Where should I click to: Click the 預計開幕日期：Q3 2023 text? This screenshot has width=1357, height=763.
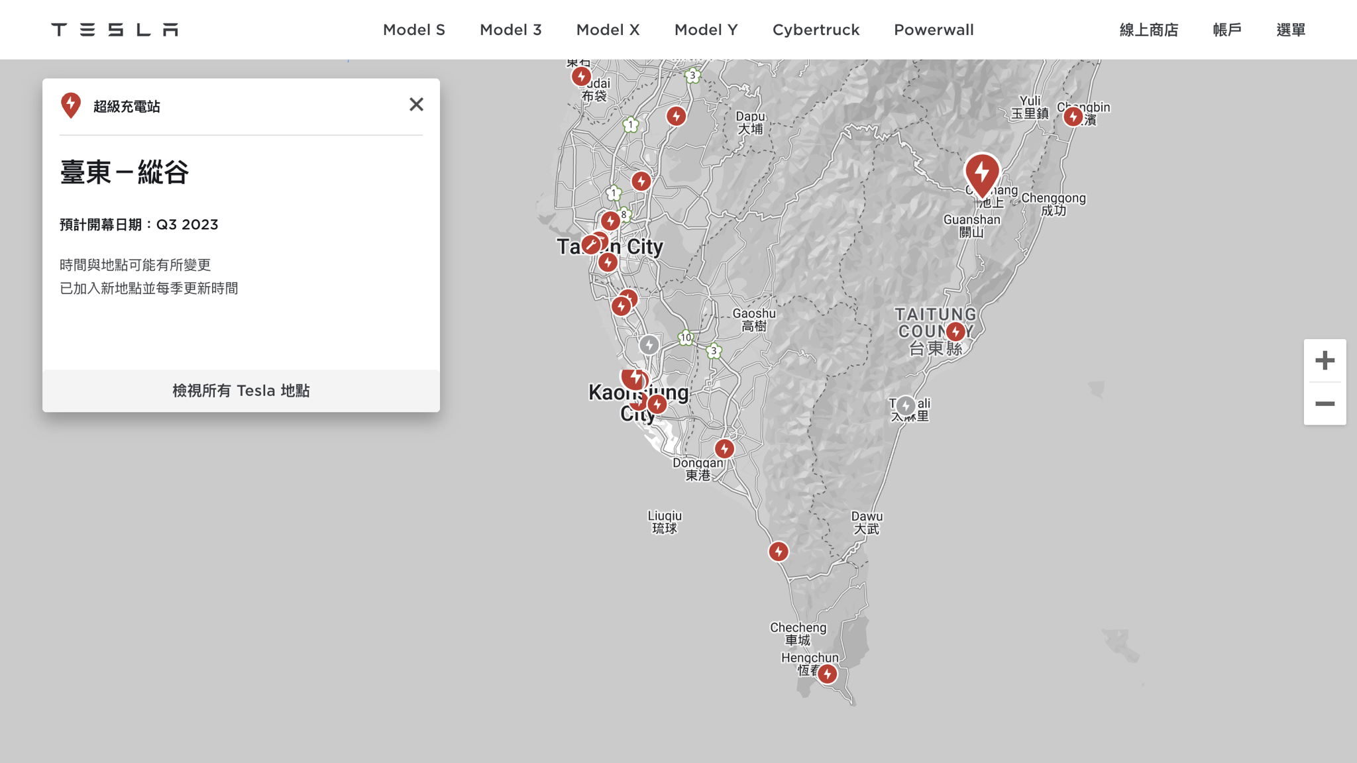(x=139, y=225)
